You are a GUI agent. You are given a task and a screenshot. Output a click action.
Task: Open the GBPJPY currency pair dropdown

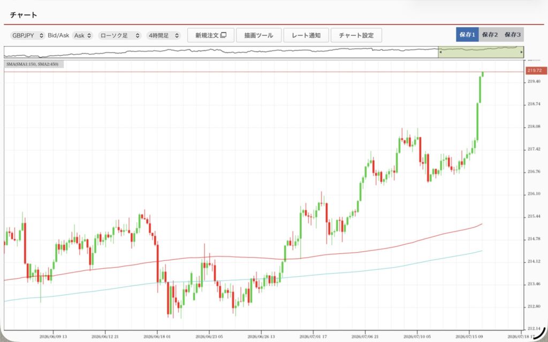coord(28,35)
